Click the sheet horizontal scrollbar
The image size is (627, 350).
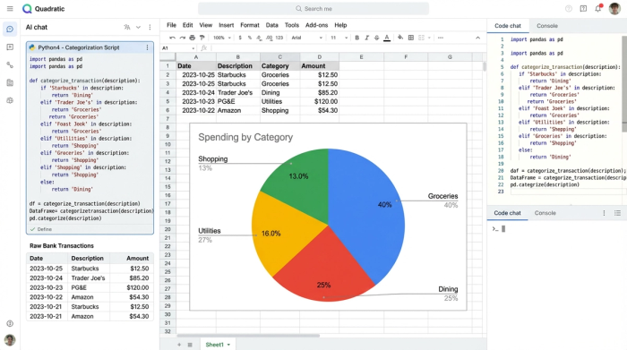point(248,336)
